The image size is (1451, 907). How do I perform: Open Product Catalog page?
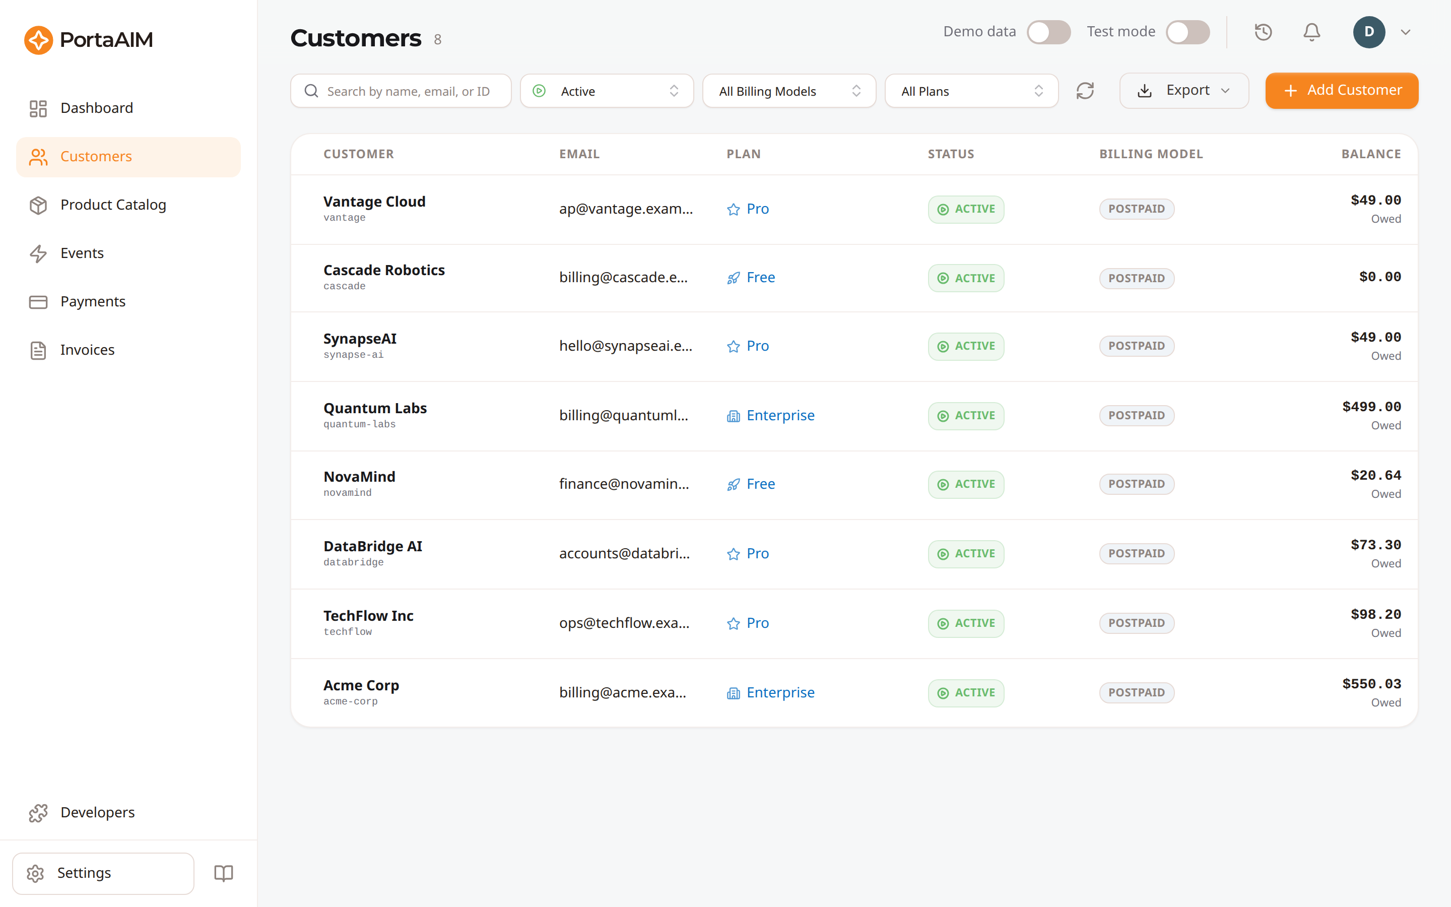pyautogui.click(x=128, y=205)
